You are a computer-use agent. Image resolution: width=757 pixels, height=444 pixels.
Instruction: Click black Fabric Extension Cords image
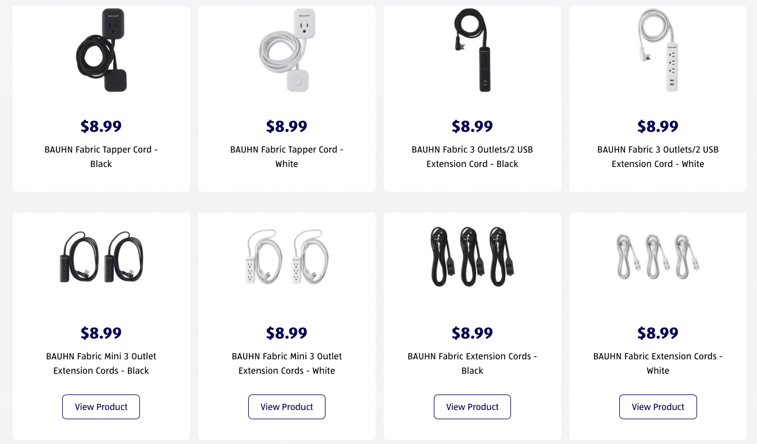[x=472, y=257]
